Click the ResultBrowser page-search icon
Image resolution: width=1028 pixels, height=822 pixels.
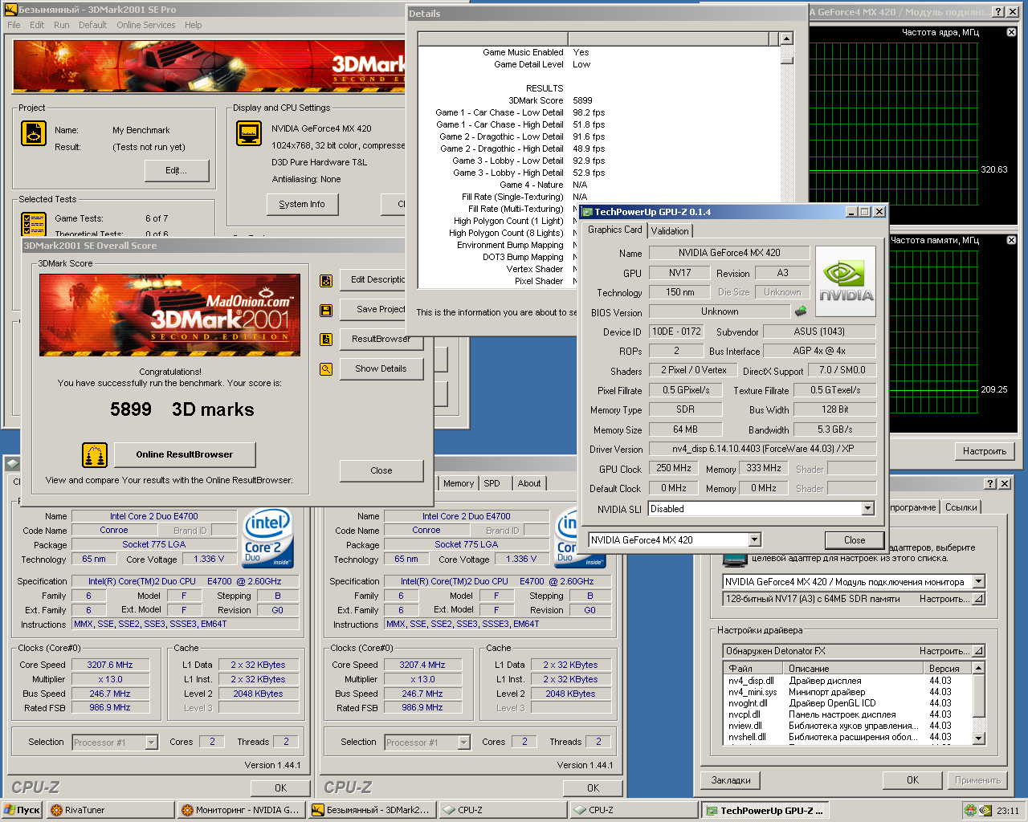(x=326, y=340)
